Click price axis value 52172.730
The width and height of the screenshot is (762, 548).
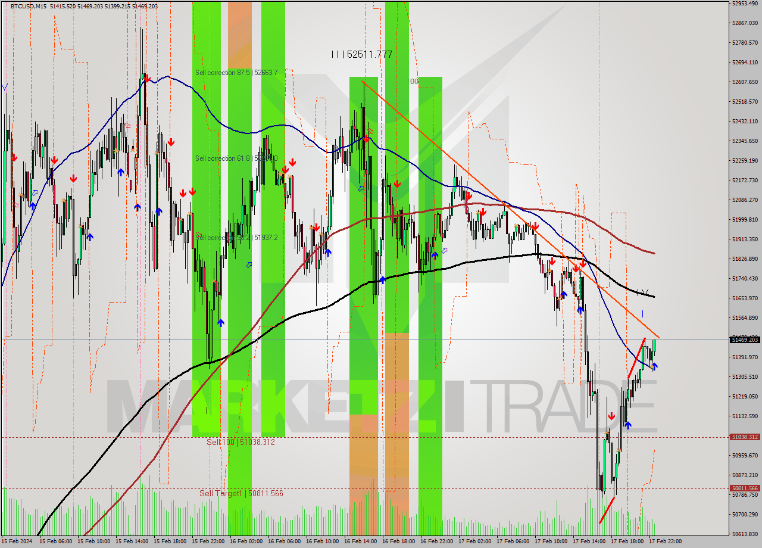click(x=745, y=180)
